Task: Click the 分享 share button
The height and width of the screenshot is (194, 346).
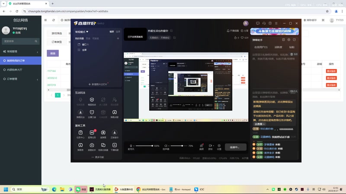Action: click(x=244, y=31)
